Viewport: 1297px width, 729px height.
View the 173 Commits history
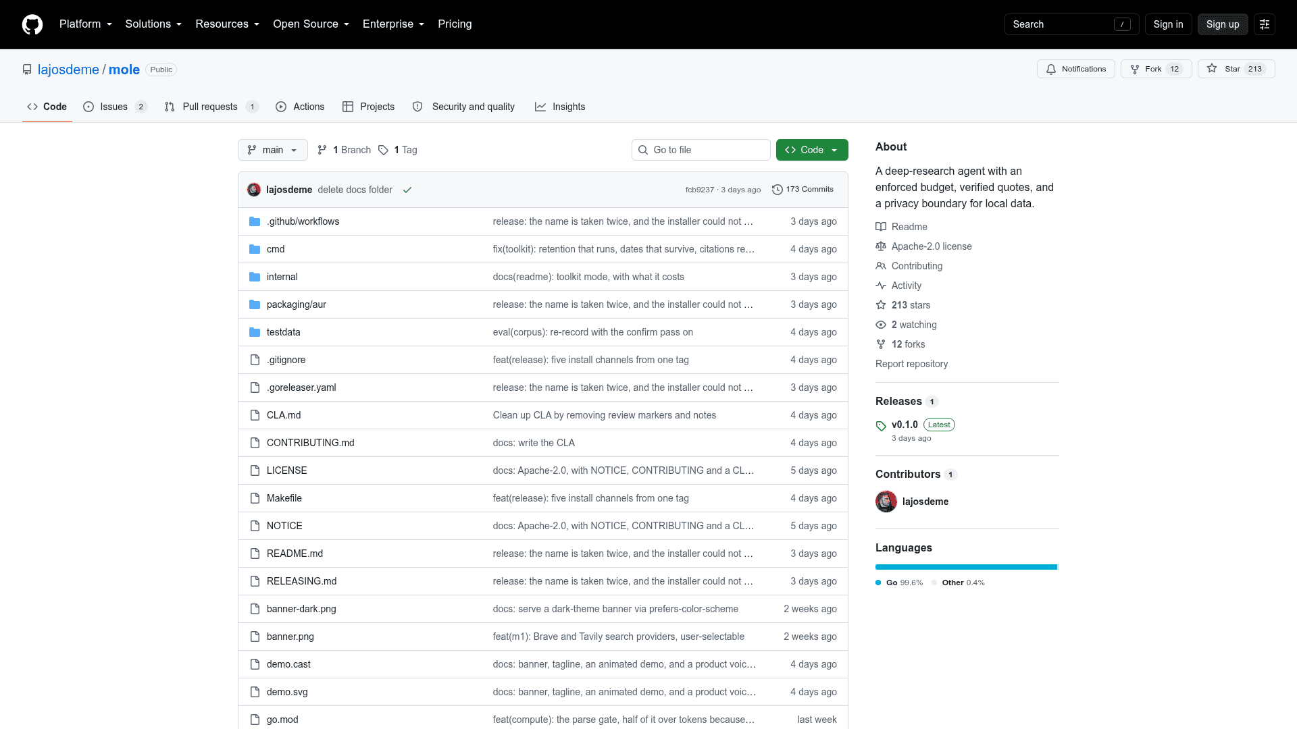click(803, 190)
